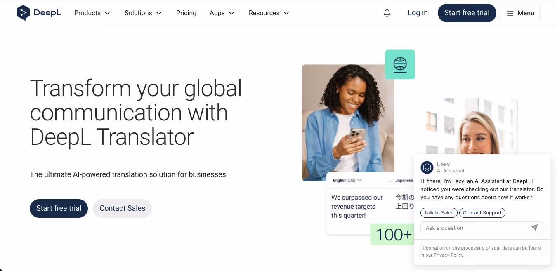The height and width of the screenshot is (271, 557).
Task: Click the DeepL wordmark text
Action: pos(47,13)
